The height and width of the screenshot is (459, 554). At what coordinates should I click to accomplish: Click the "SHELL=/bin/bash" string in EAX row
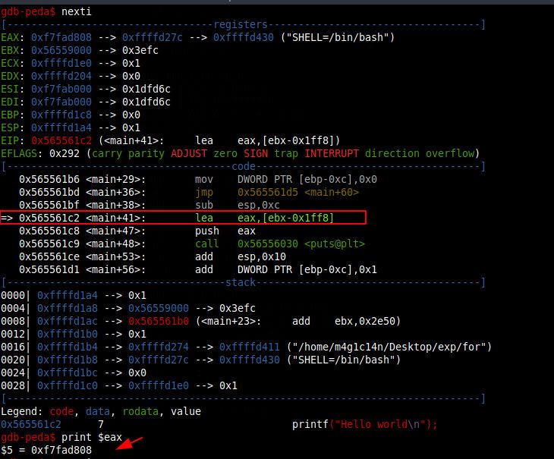pos(338,37)
